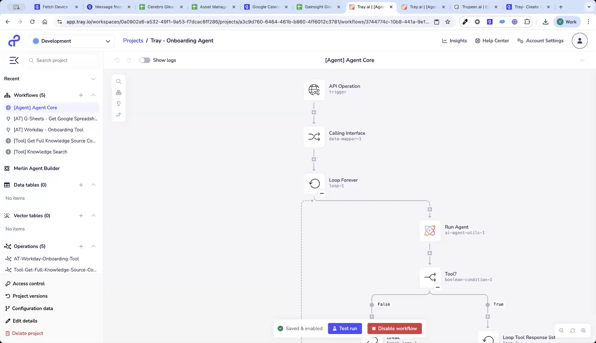Open Merlin AI assistant from the canvas toolbar
Image resolution: width=596 pixels, height=343 pixels.
pyautogui.click(x=119, y=114)
